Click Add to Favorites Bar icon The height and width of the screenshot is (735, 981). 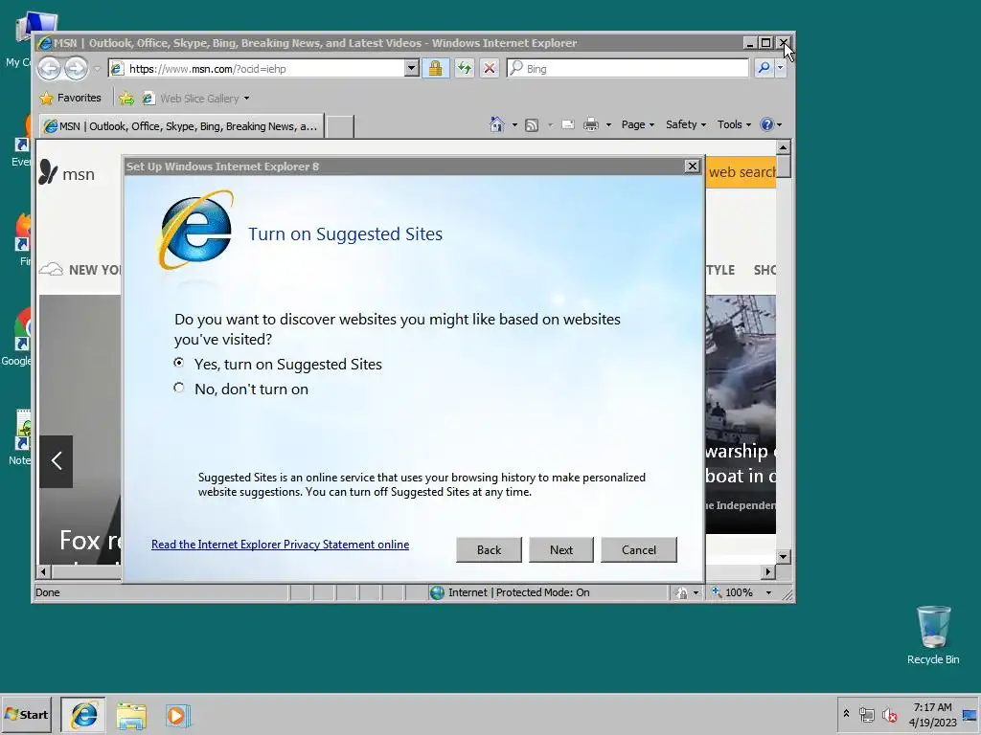(126, 99)
